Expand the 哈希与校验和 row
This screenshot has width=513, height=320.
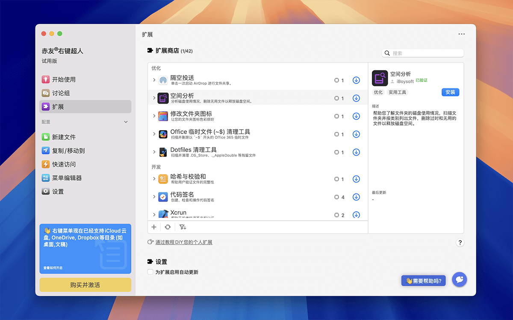pos(154,178)
